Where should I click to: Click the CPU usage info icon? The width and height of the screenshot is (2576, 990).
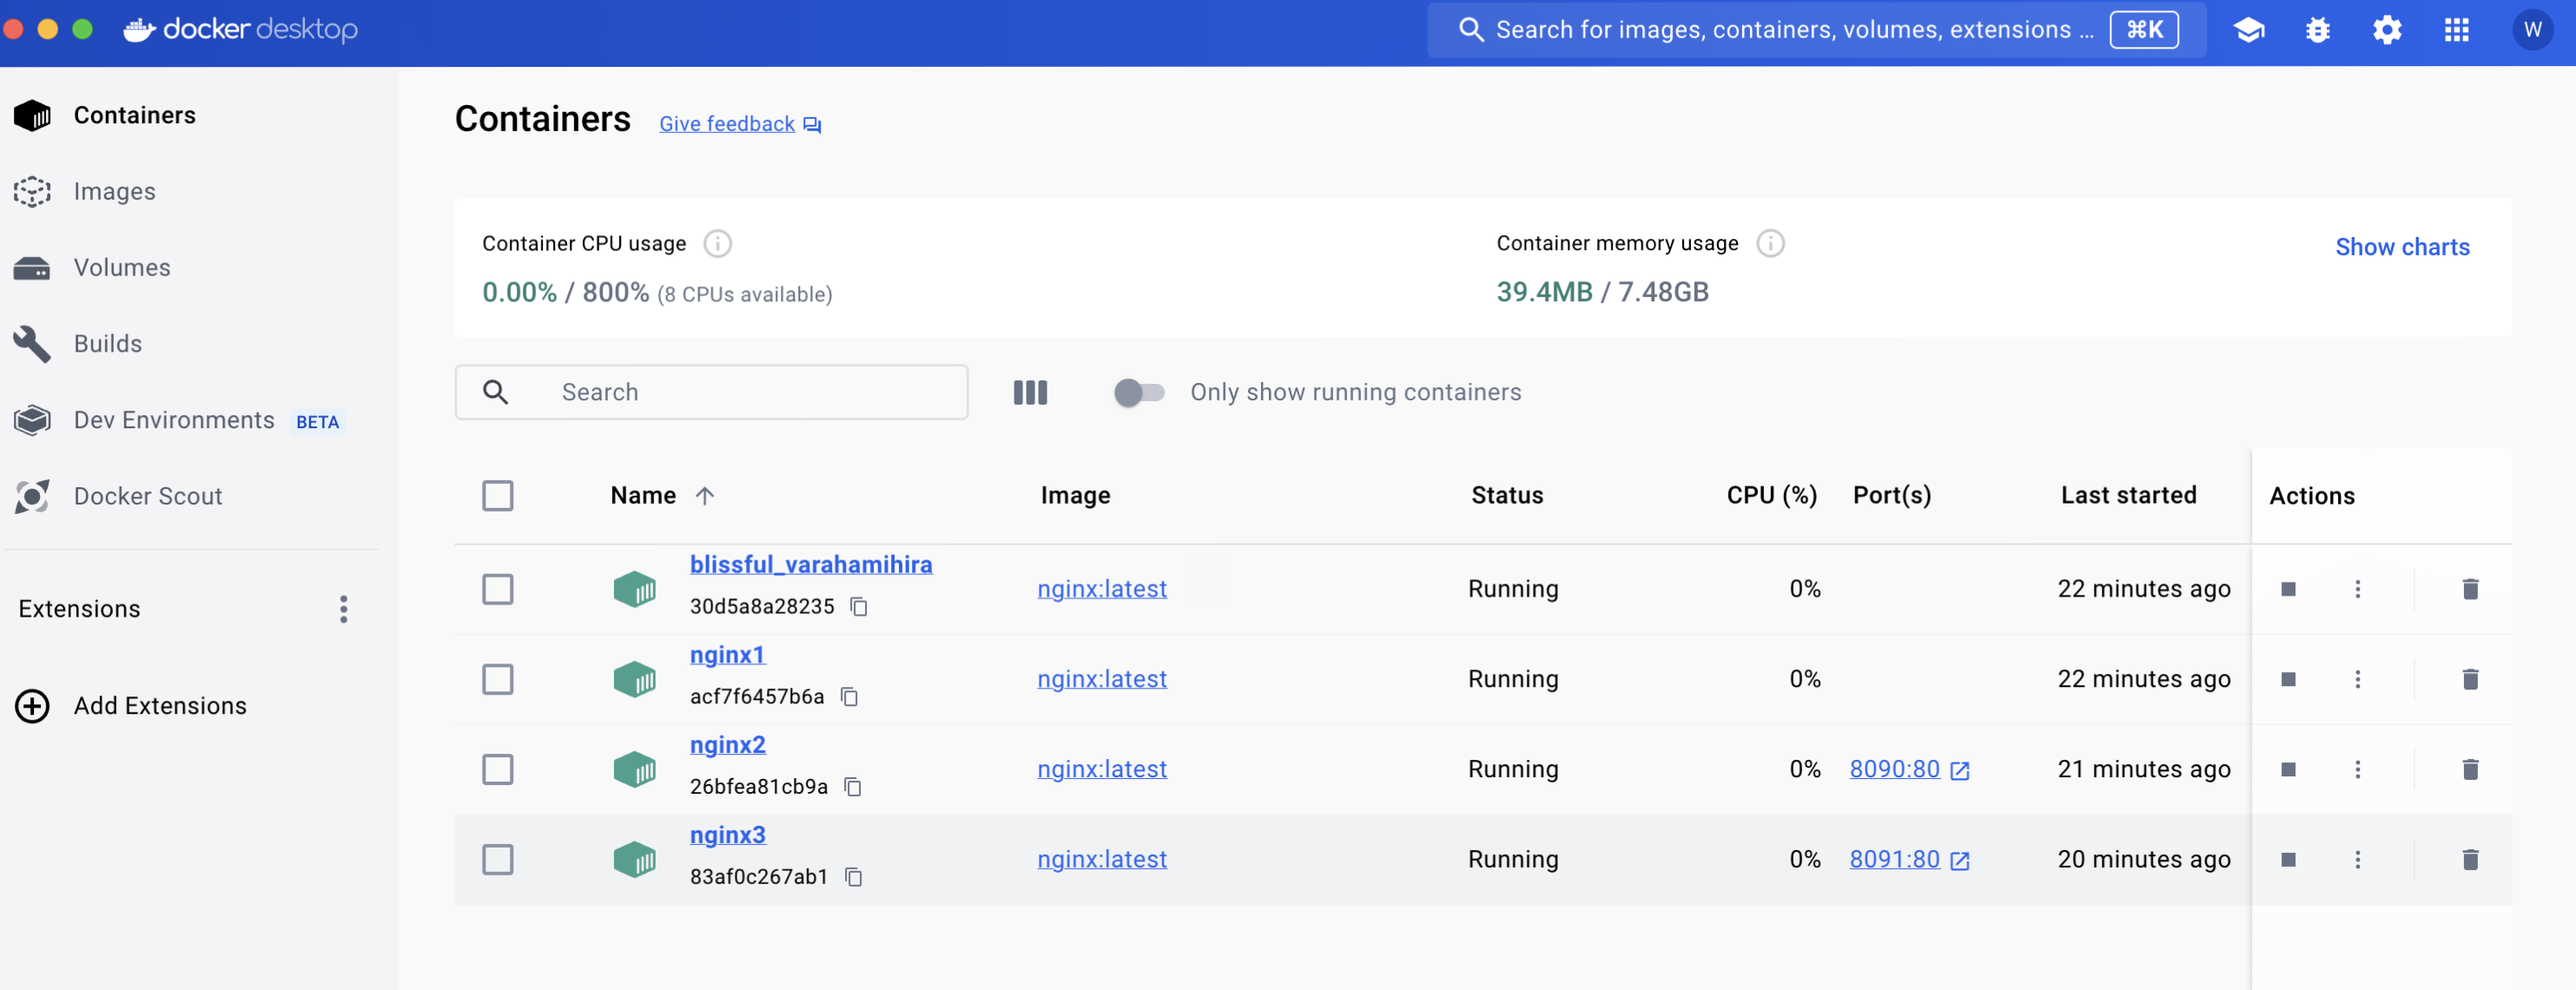tap(717, 243)
